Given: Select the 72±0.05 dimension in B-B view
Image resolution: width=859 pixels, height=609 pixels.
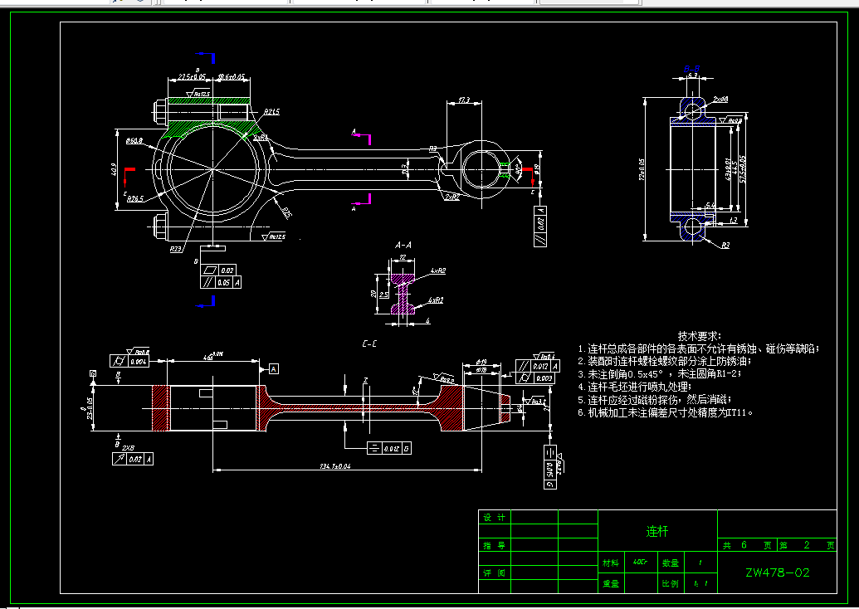Looking at the screenshot, I should coord(642,169).
